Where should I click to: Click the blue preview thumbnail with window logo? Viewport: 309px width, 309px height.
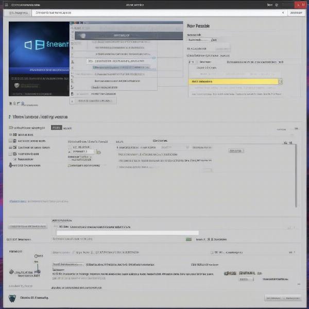point(39,59)
